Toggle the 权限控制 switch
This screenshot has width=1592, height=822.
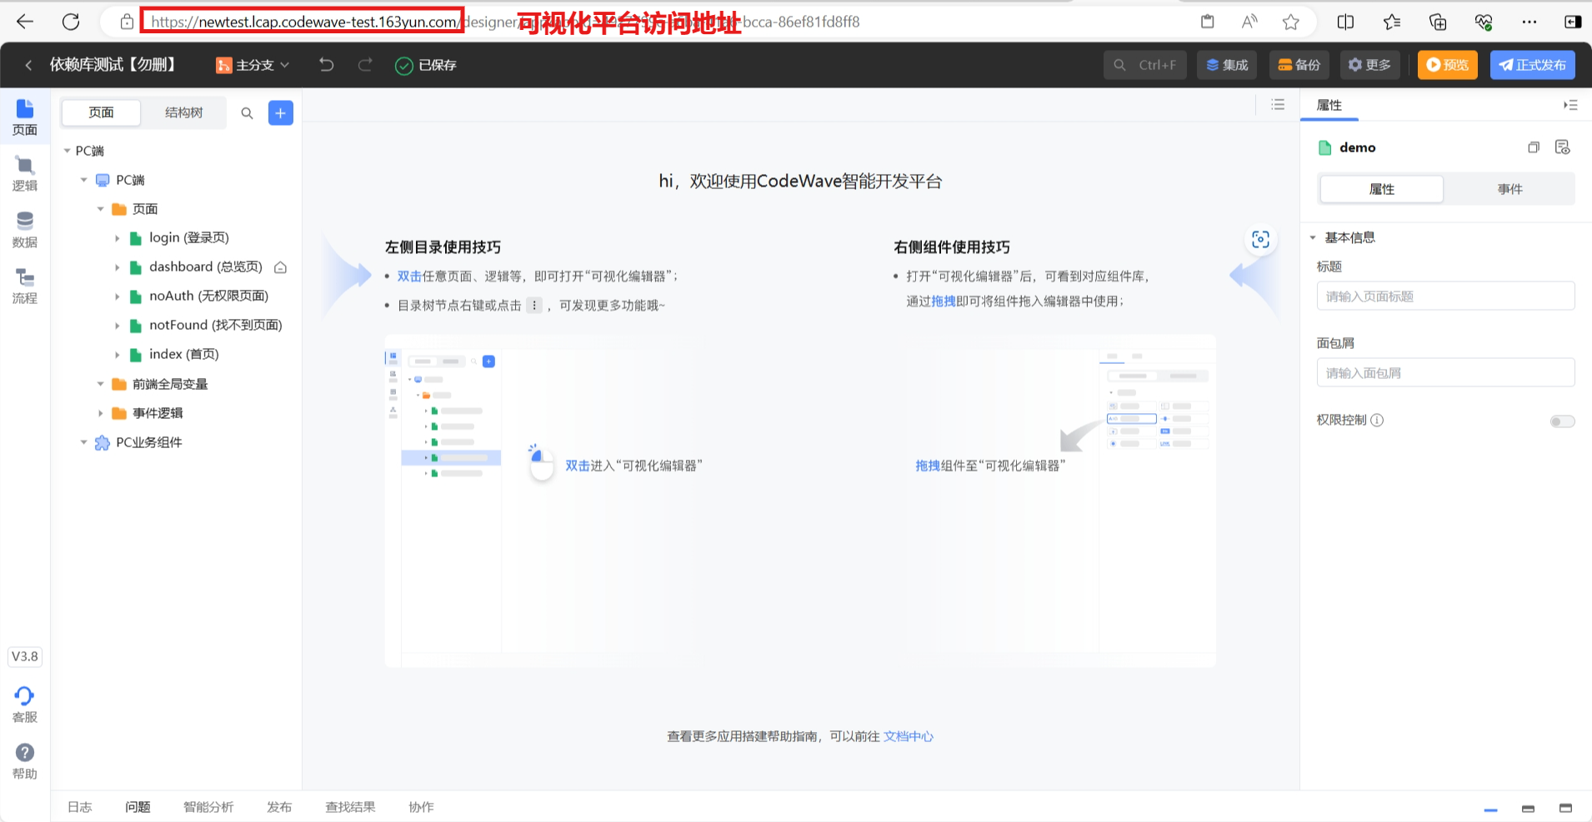coord(1562,421)
